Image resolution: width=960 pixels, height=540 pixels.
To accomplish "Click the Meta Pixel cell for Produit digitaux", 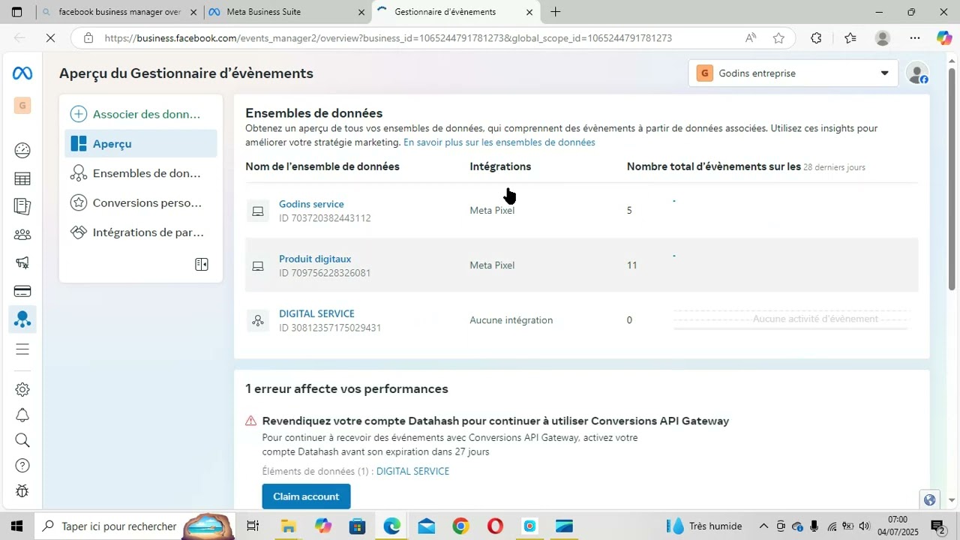I will [492, 265].
